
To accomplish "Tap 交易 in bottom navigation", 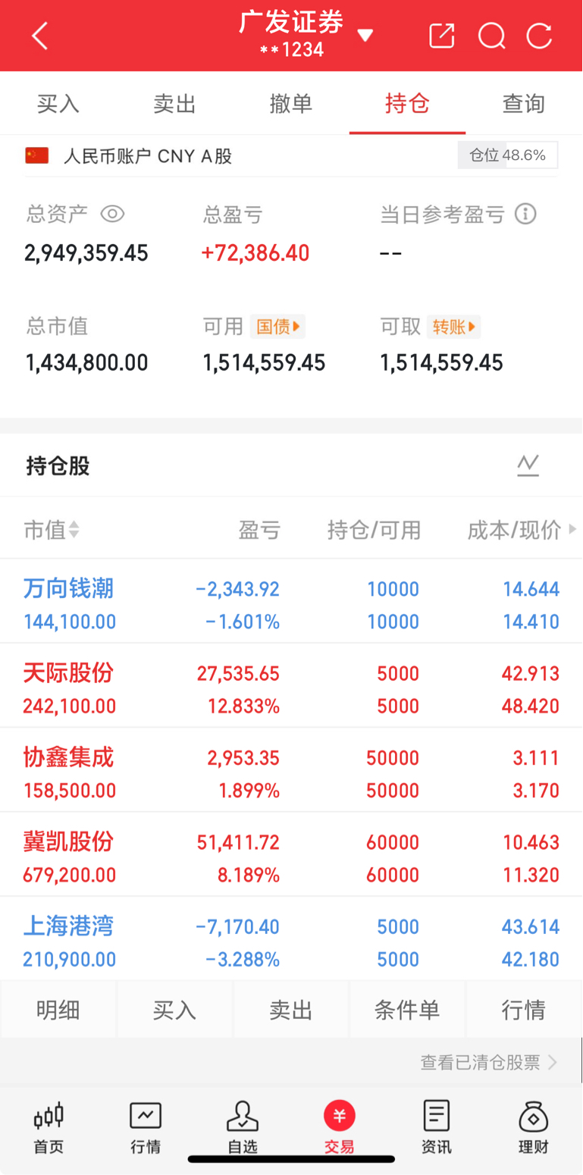I will (340, 1128).
